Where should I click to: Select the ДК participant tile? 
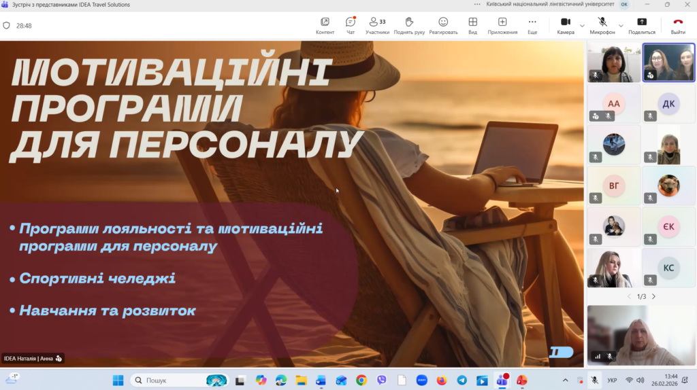click(x=668, y=103)
